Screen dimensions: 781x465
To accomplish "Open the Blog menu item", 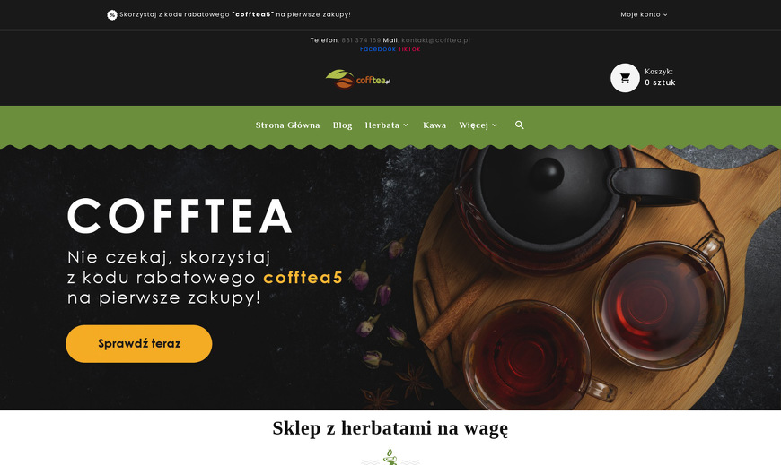I will coord(342,125).
